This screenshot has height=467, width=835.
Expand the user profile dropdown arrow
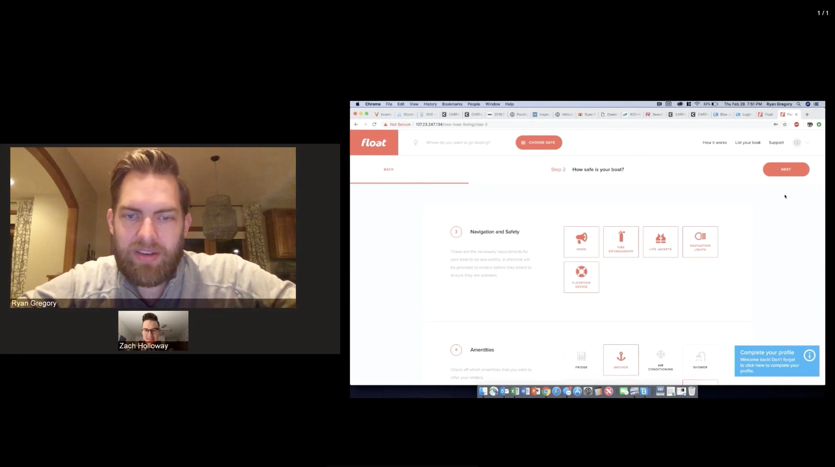(x=807, y=143)
